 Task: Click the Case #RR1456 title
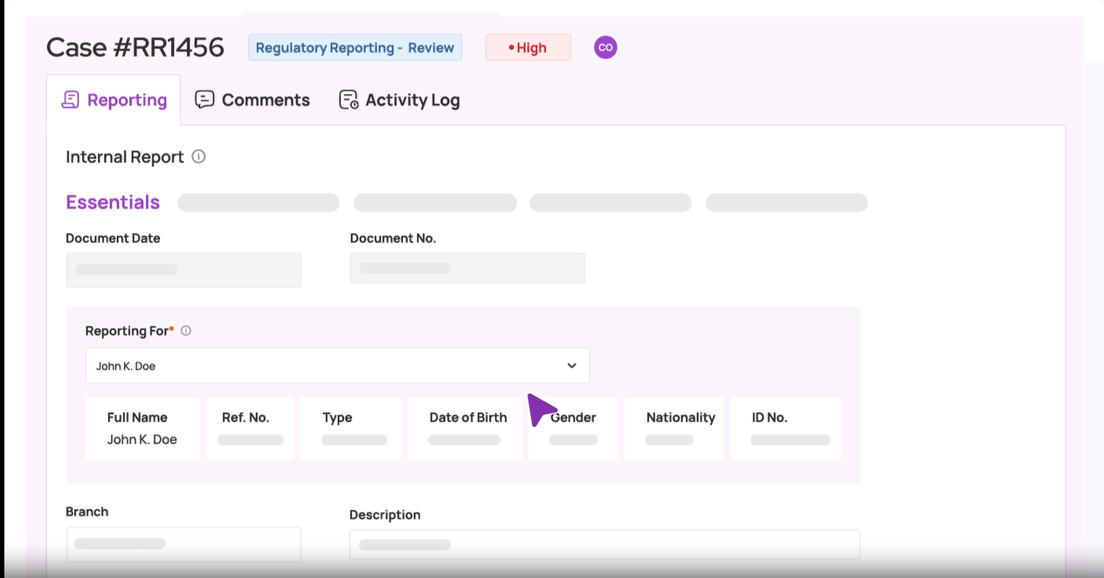click(135, 46)
